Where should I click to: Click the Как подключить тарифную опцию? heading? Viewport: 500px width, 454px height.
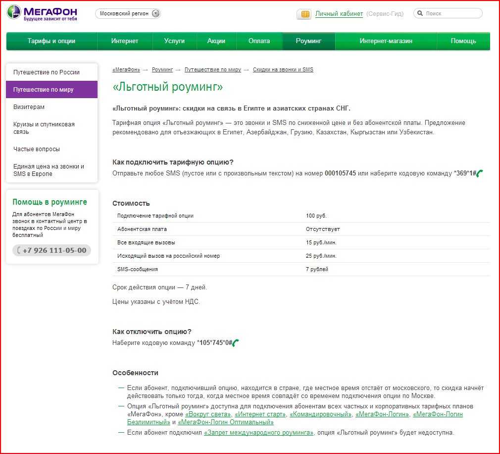pos(173,162)
